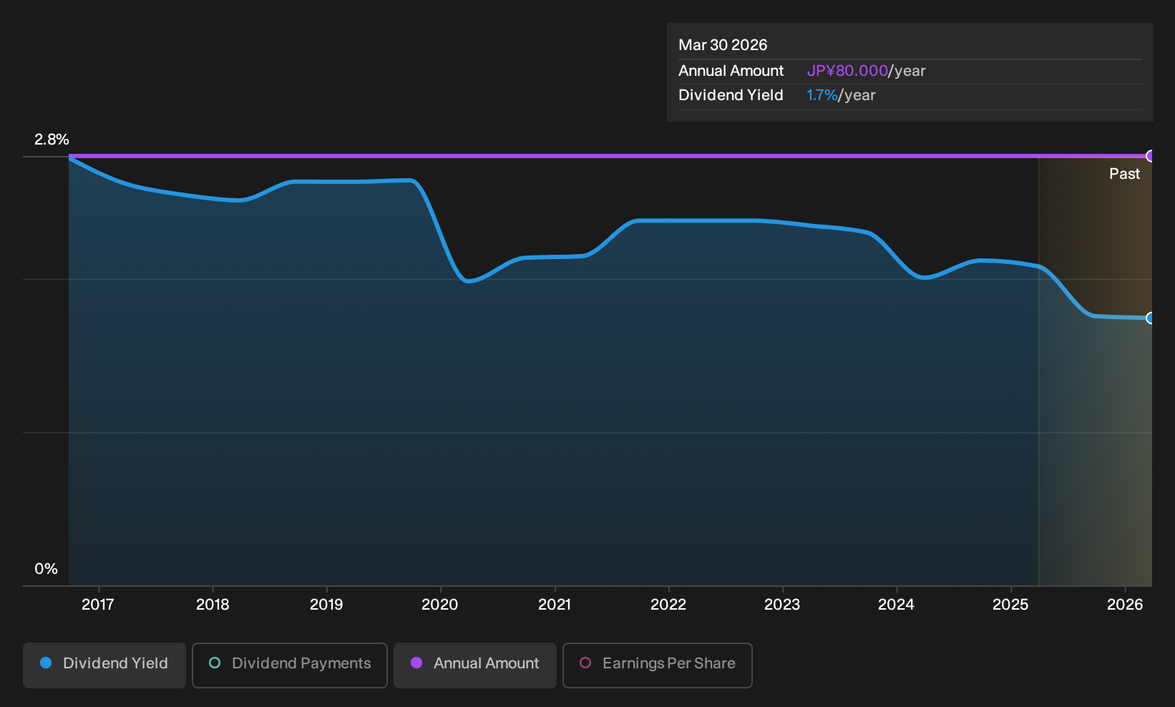
Task: Enable the Dividend Payments series
Action: pos(290,665)
